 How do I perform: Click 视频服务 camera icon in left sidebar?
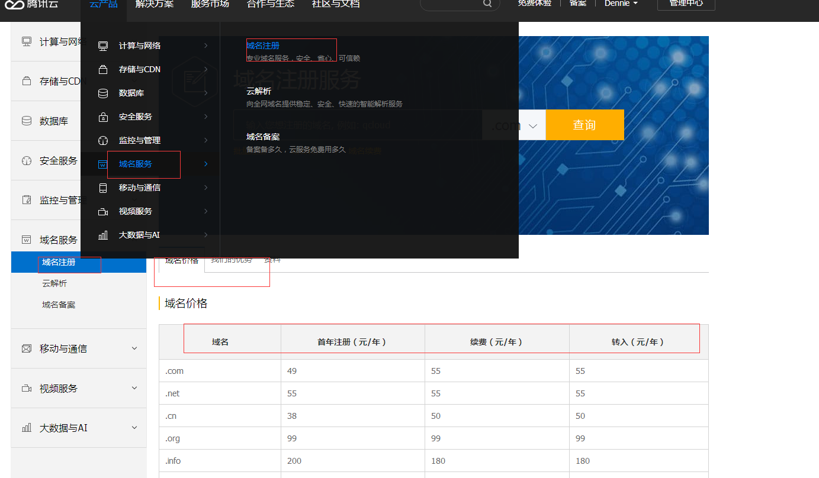pos(27,388)
